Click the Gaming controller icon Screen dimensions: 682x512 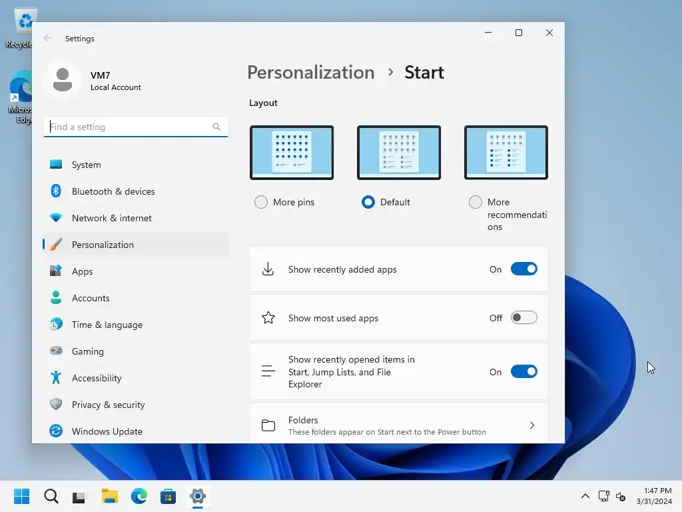pos(56,351)
